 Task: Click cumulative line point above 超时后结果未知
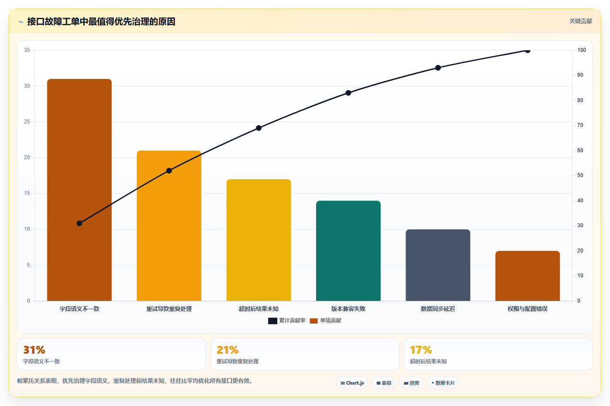[259, 128]
